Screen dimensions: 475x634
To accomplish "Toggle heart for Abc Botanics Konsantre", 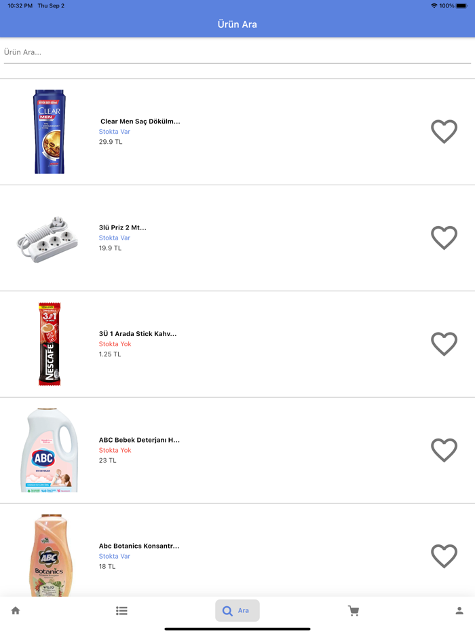I will click(444, 556).
